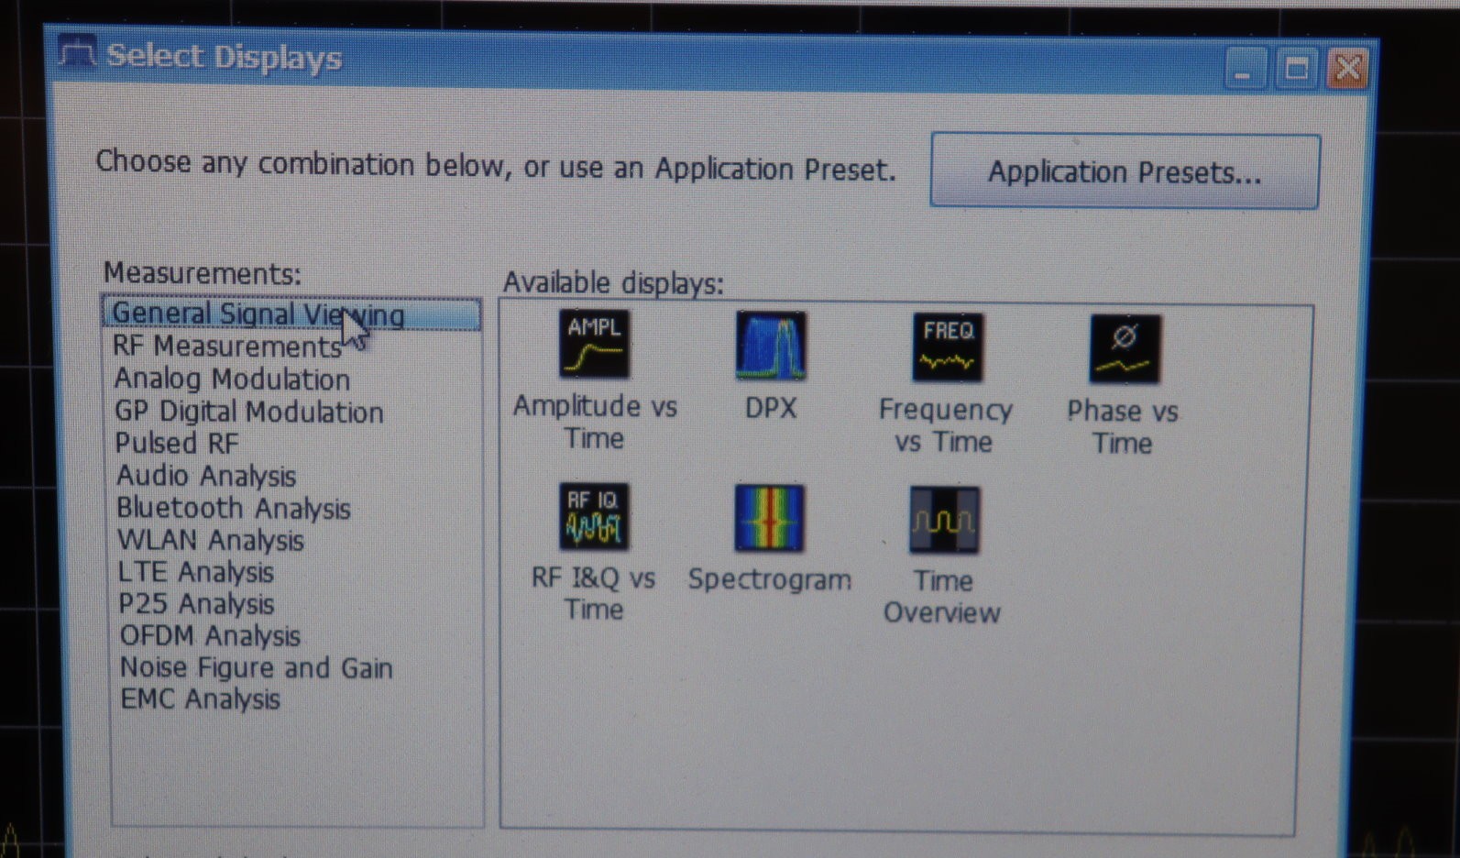Select the Time Overview display icon
Screen dimensions: 1460x858
point(944,520)
